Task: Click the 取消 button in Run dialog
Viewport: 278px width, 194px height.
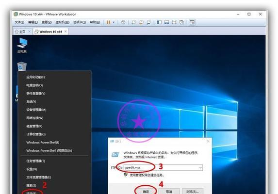Action: (169, 192)
